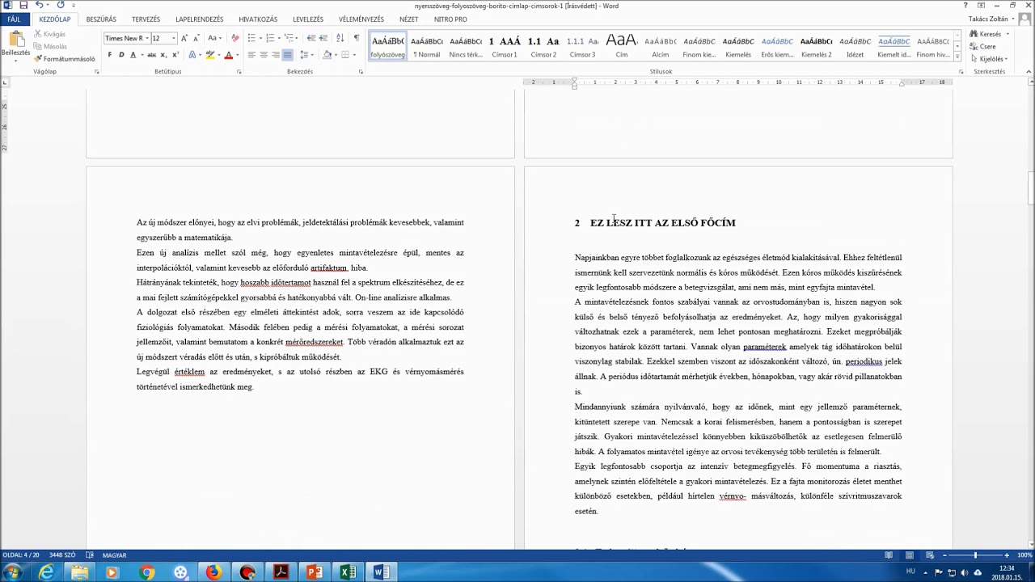The height and width of the screenshot is (582, 1035).
Task: Decrease paragraph indent
Action: pyautogui.click(x=311, y=38)
